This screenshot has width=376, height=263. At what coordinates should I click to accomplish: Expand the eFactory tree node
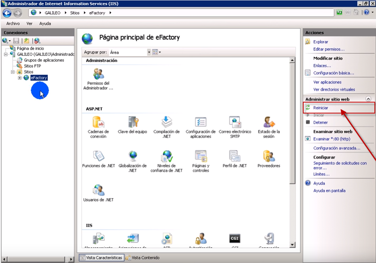[x=20, y=78]
